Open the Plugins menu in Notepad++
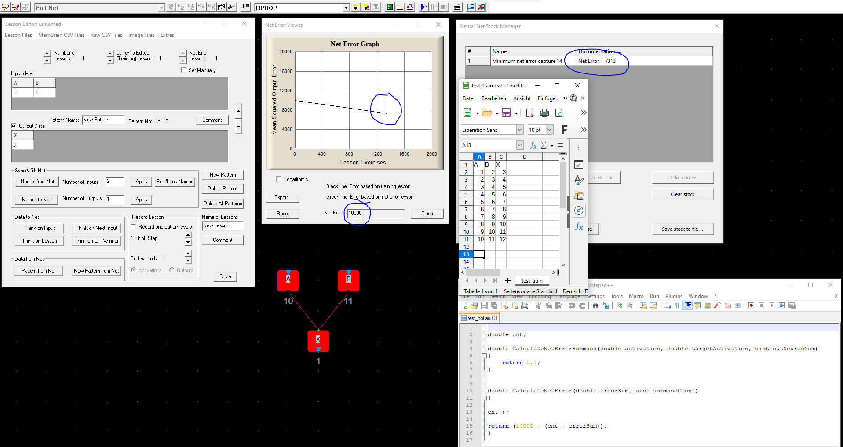This screenshot has height=447, width=843. (673, 296)
